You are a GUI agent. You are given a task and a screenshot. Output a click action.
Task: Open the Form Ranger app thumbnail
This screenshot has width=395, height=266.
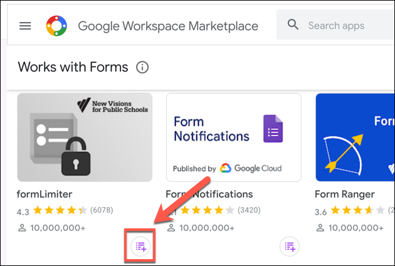coord(355,137)
